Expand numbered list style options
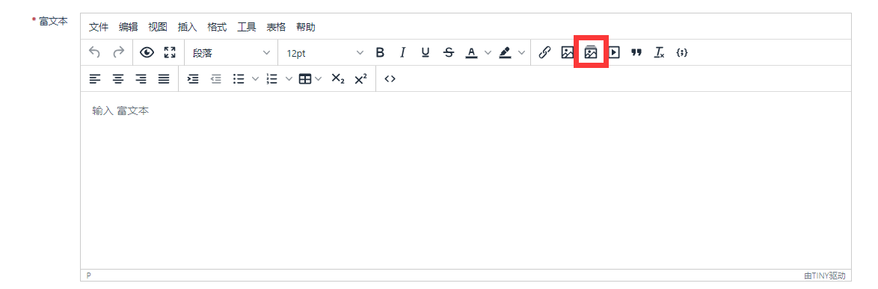The width and height of the screenshot is (878, 289). pos(289,79)
